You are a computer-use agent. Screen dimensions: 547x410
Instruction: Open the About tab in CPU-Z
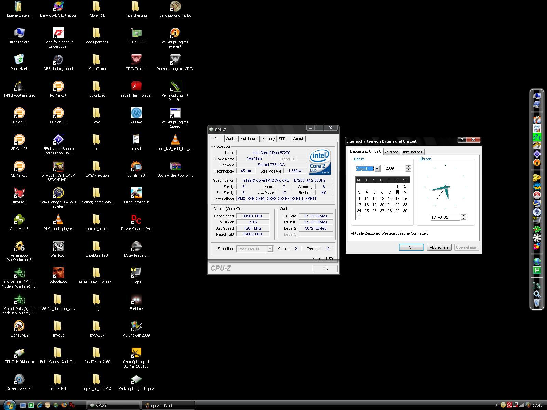[x=298, y=139]
